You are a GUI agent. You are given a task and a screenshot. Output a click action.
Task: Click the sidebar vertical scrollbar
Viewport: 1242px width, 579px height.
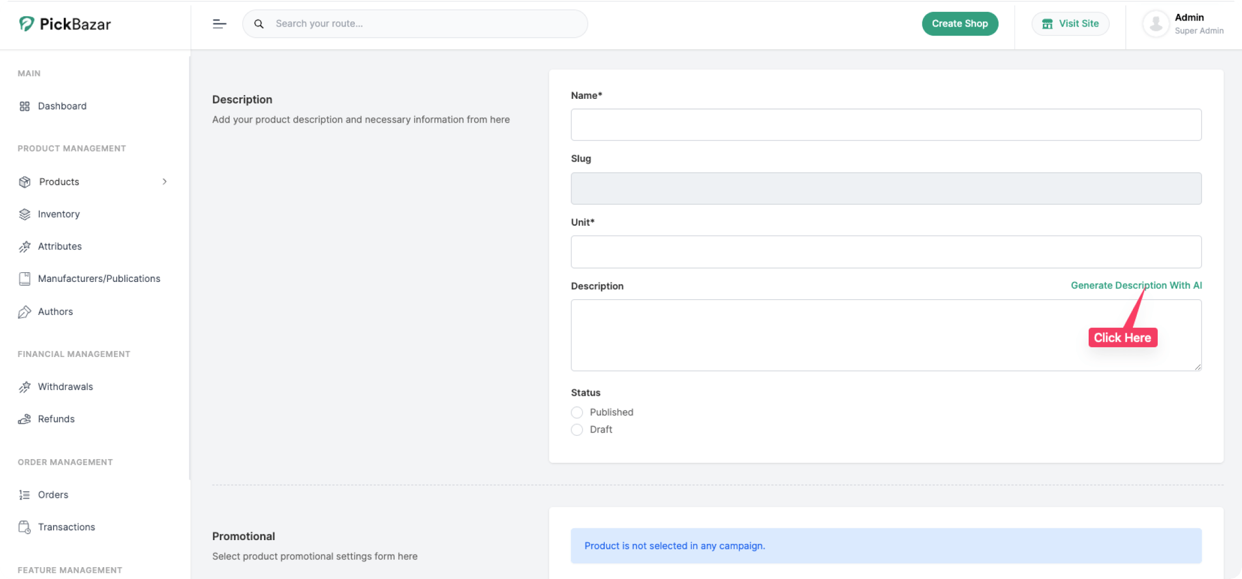(x=190, y=267)
